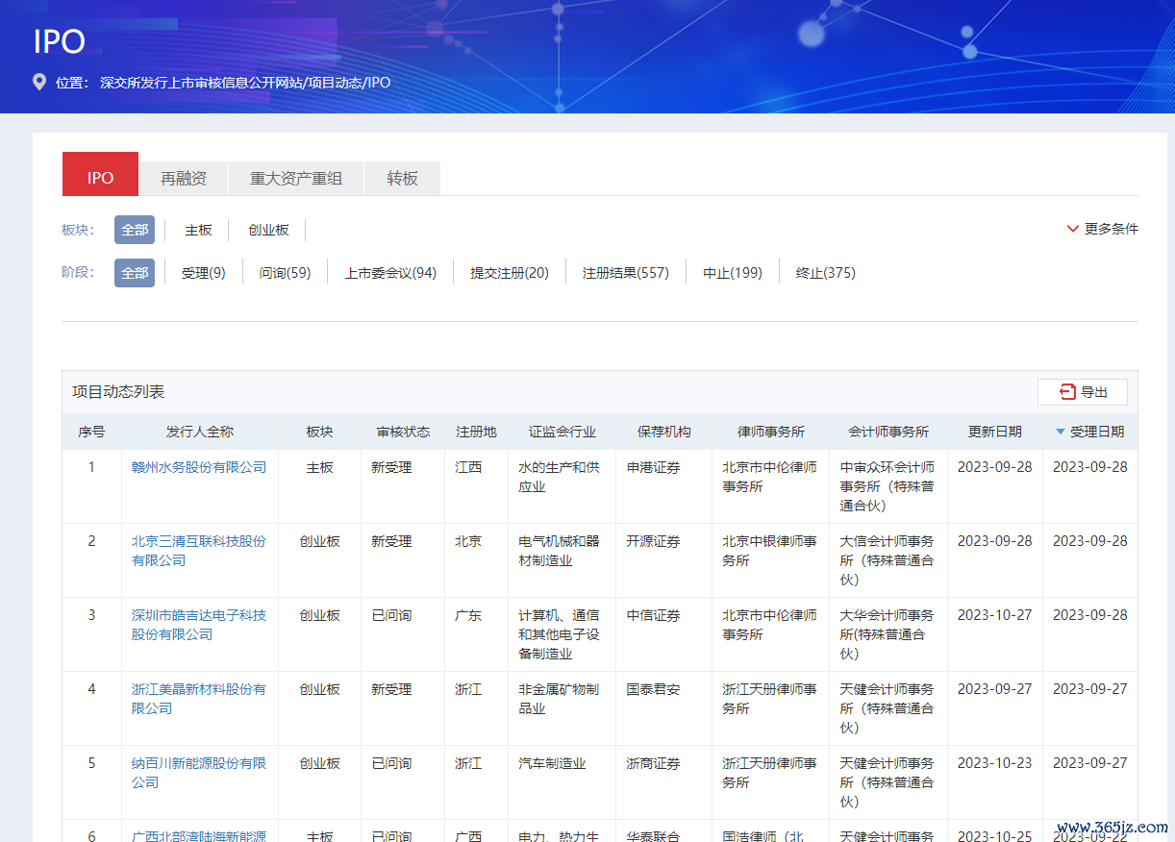Click the location pin icon

tap(39, 82)
